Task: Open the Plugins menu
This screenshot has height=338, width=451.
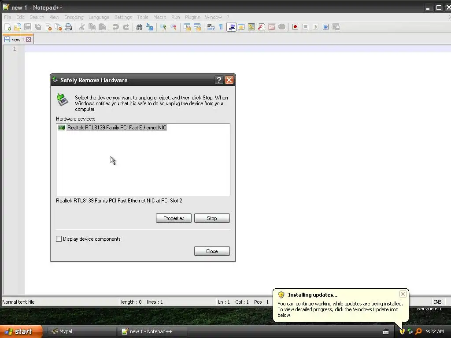Action: tap(192, 17)
